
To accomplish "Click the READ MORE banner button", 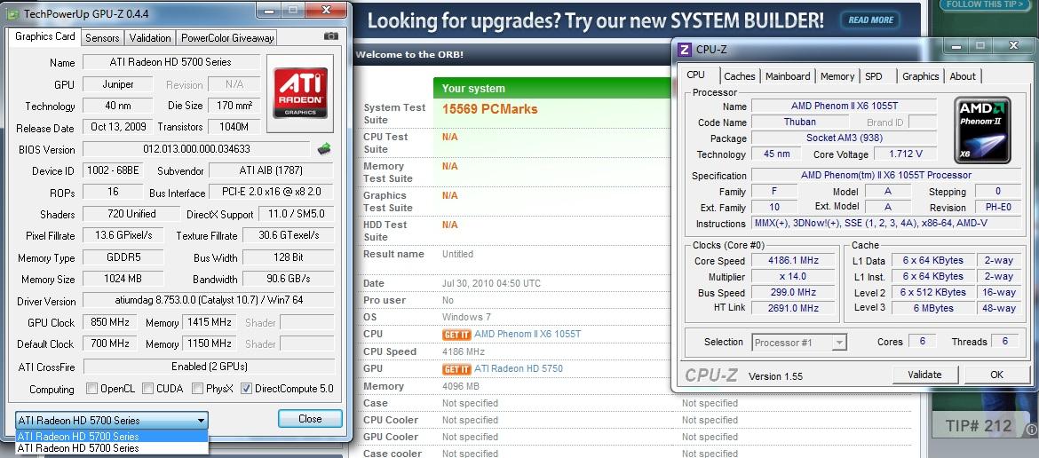I will click(x=870, y=20).
